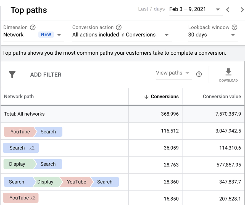The image size is (245, 210).
Task: Go to next date range
Action: (242, 10)
